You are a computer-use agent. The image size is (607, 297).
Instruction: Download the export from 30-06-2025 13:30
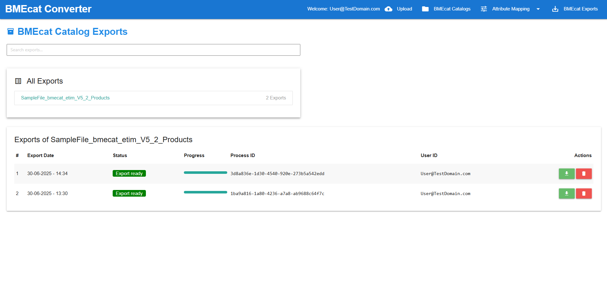[566, 193]
